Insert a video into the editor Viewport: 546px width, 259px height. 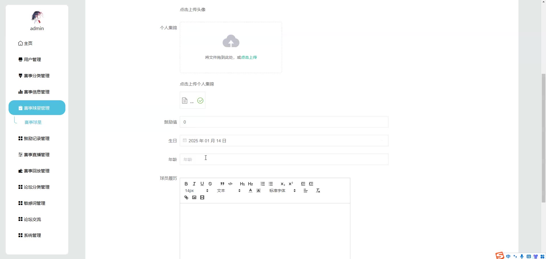tap(202, 197)
